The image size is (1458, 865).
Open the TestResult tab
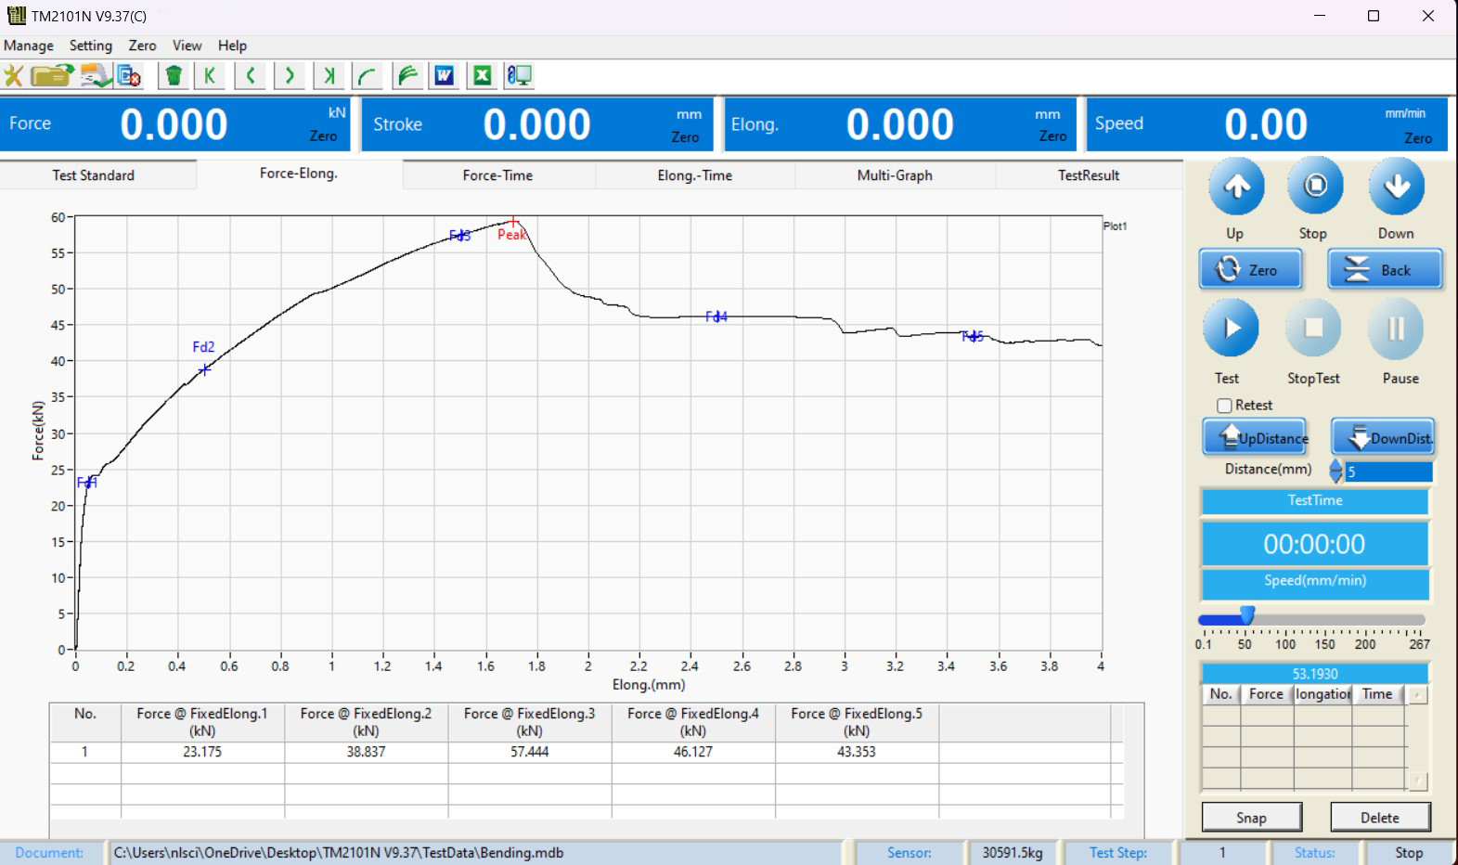(x=1088, y=175)
